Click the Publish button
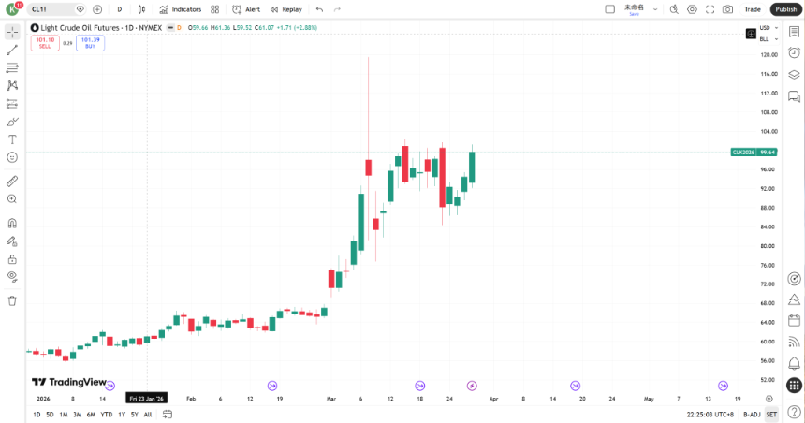Screen dimensions: 805x423 [785, 9]
